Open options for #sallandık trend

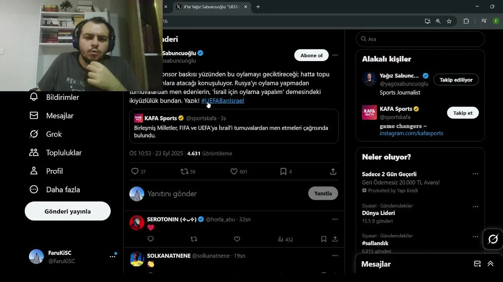coord(475,237)
